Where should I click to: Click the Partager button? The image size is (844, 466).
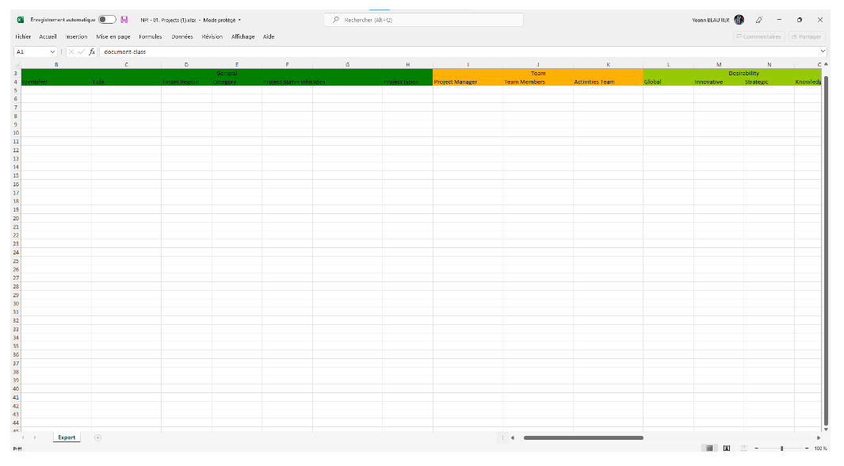(807, 36)
